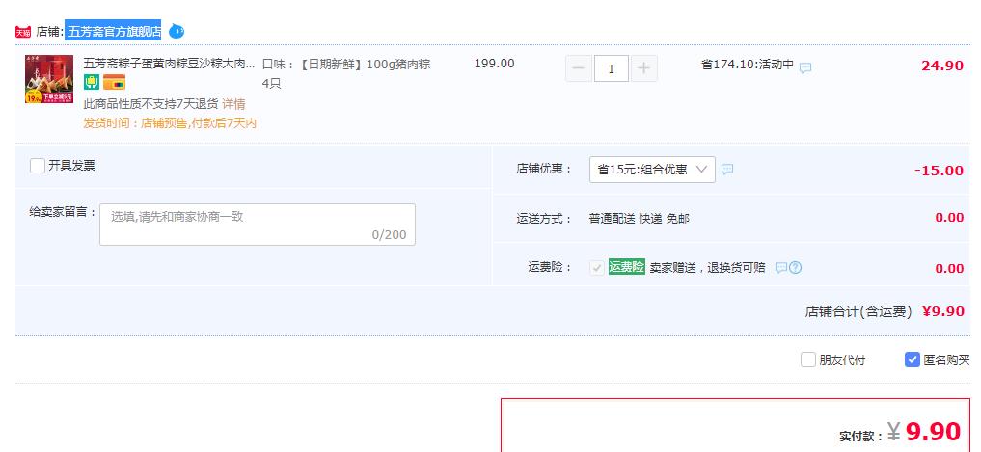
Task: Click the unit price 199.00
Action: [494, 64]
